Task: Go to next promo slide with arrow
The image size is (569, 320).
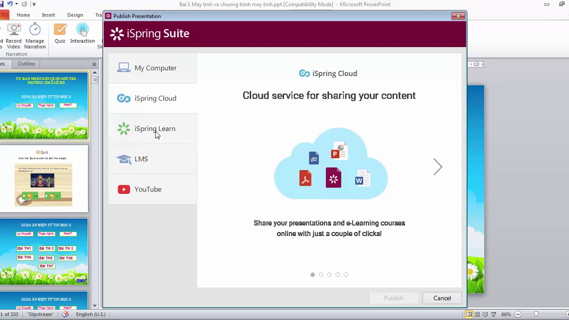Action: tap(438, 167)
